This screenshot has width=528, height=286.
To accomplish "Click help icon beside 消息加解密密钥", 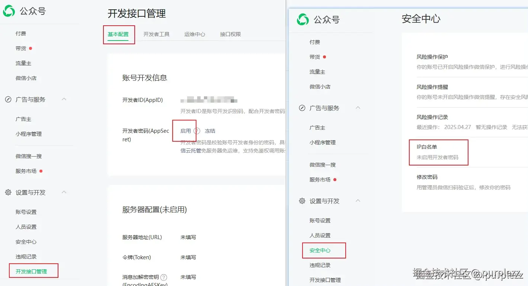I will (x=164, y=277).
